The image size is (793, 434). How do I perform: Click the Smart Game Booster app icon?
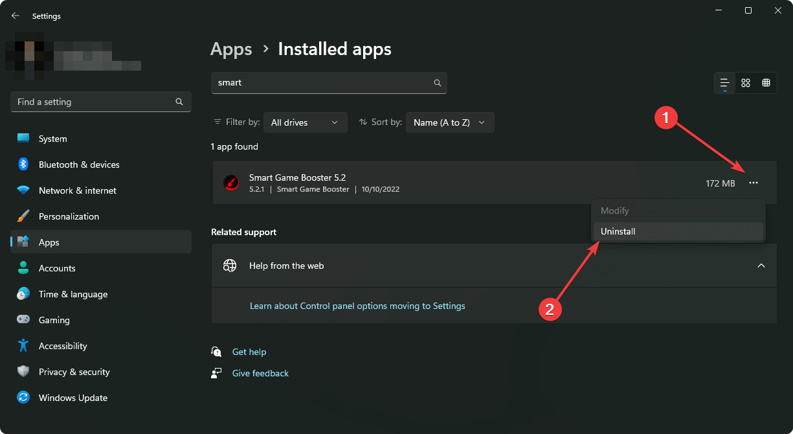(231, 182)
